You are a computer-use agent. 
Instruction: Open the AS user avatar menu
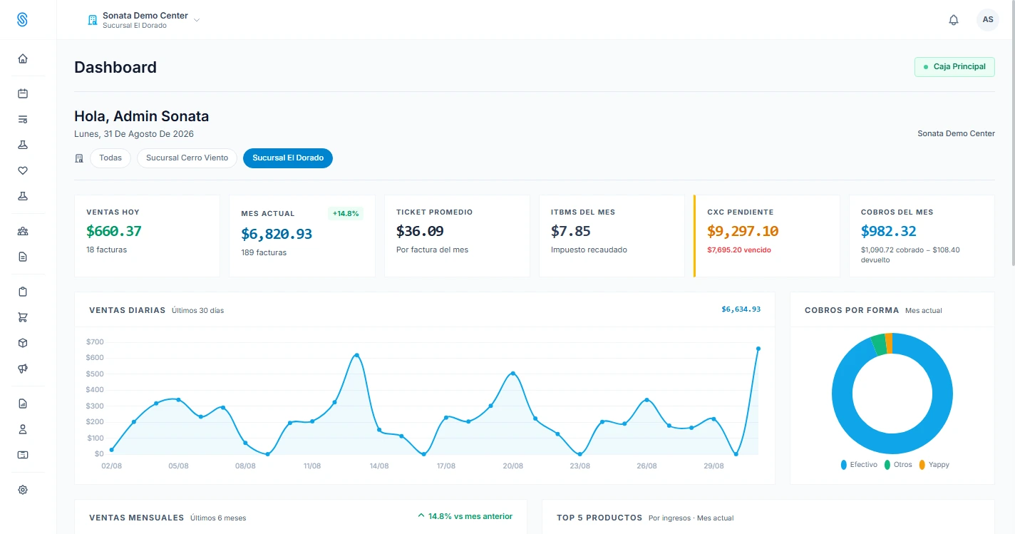coord(988,20)
